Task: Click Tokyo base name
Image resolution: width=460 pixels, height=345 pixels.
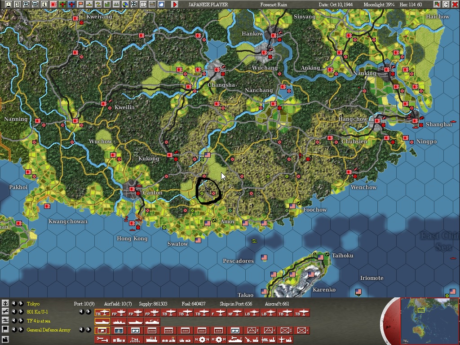Action: [33, 304]
